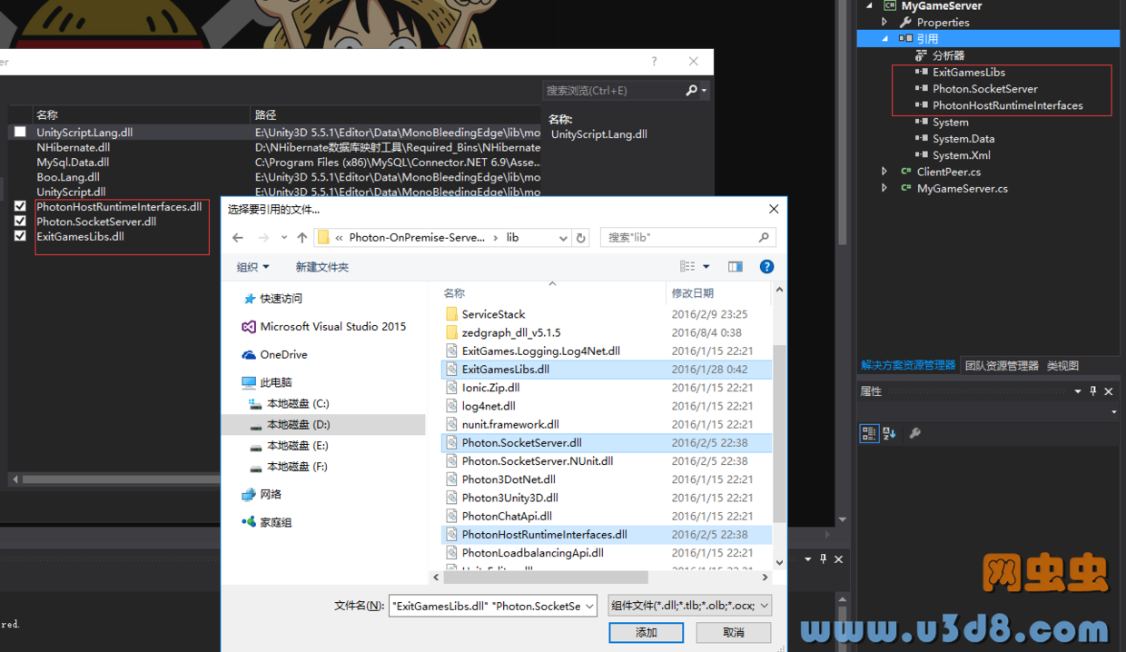Switch to the 类视图 tab
Screen dimensions: 1126x652
[x=1062, y=365]
